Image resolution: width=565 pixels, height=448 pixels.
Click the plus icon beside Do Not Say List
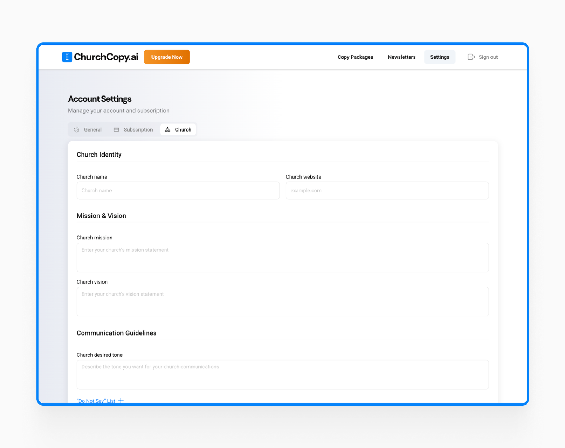tap(121, 400)
